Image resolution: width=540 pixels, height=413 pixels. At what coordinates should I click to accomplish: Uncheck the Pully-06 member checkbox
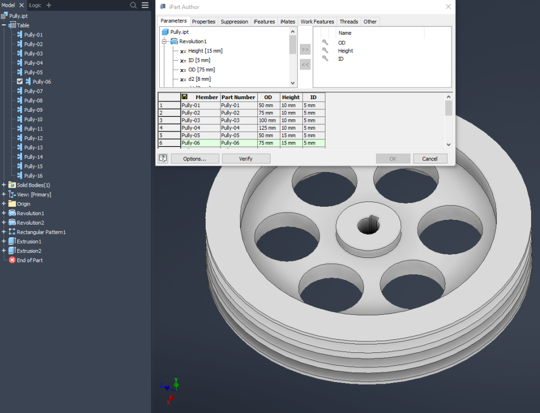tap(21, 81)
